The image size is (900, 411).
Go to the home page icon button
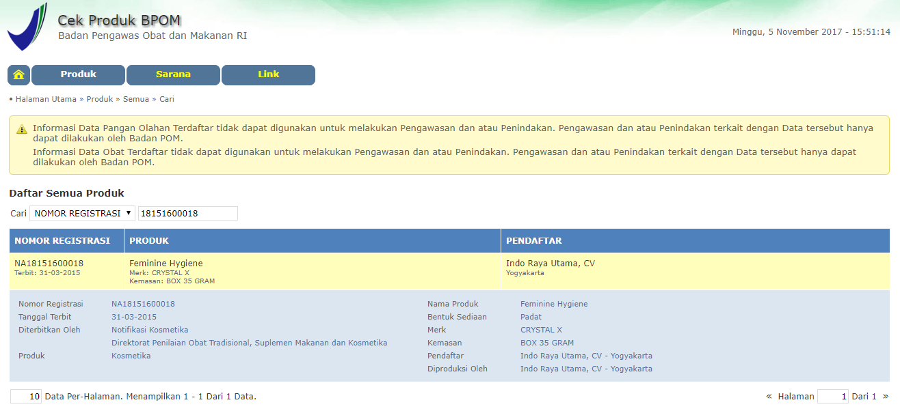(18, 75)
